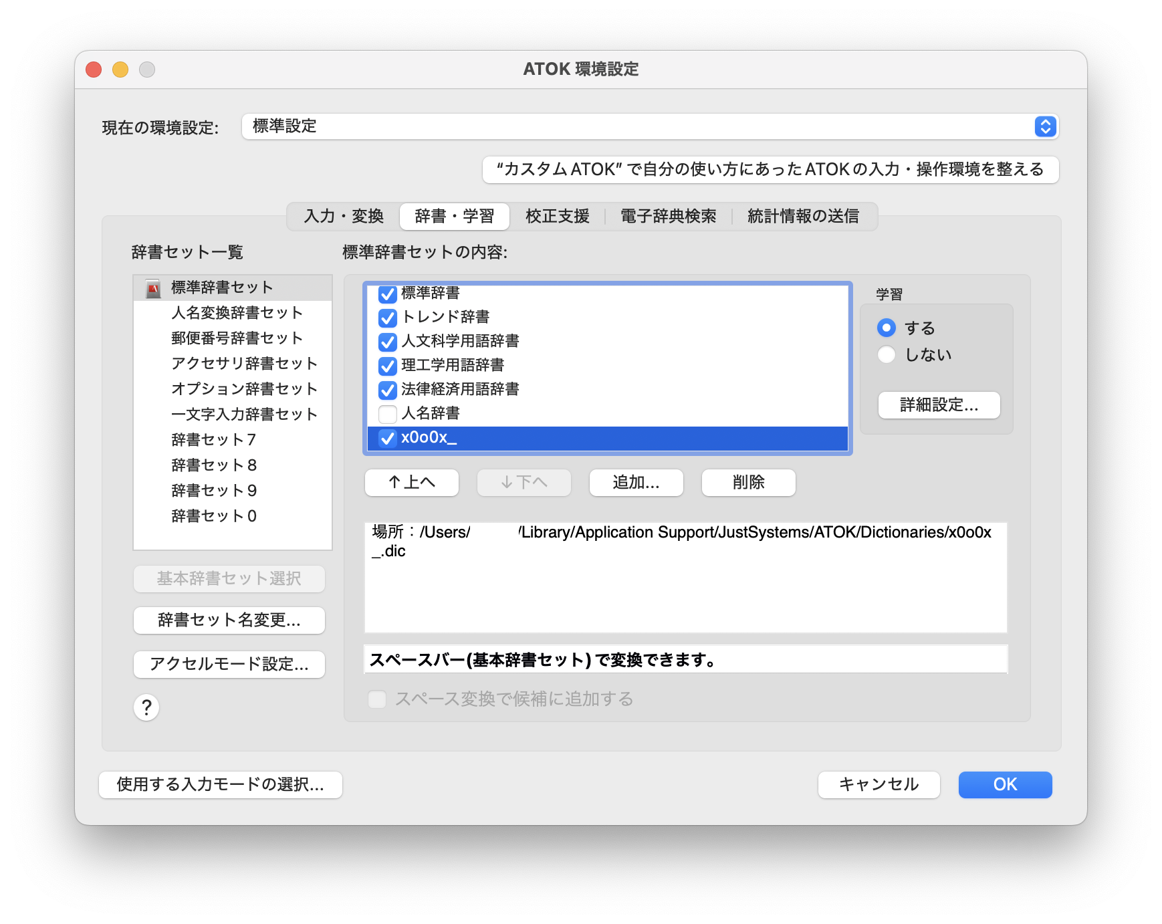Image resolution: width=1162 pixels, height=924 pixels.
Task: Click the 追加... button
Action: coord(636,482)
